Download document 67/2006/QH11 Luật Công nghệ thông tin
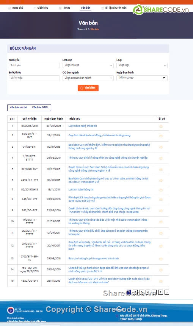 click(161, 126)
